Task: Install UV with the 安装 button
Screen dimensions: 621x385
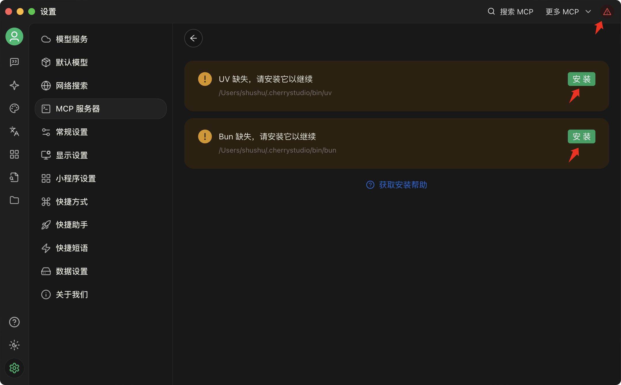Action: pyautogui.click(x=581, y=79)
